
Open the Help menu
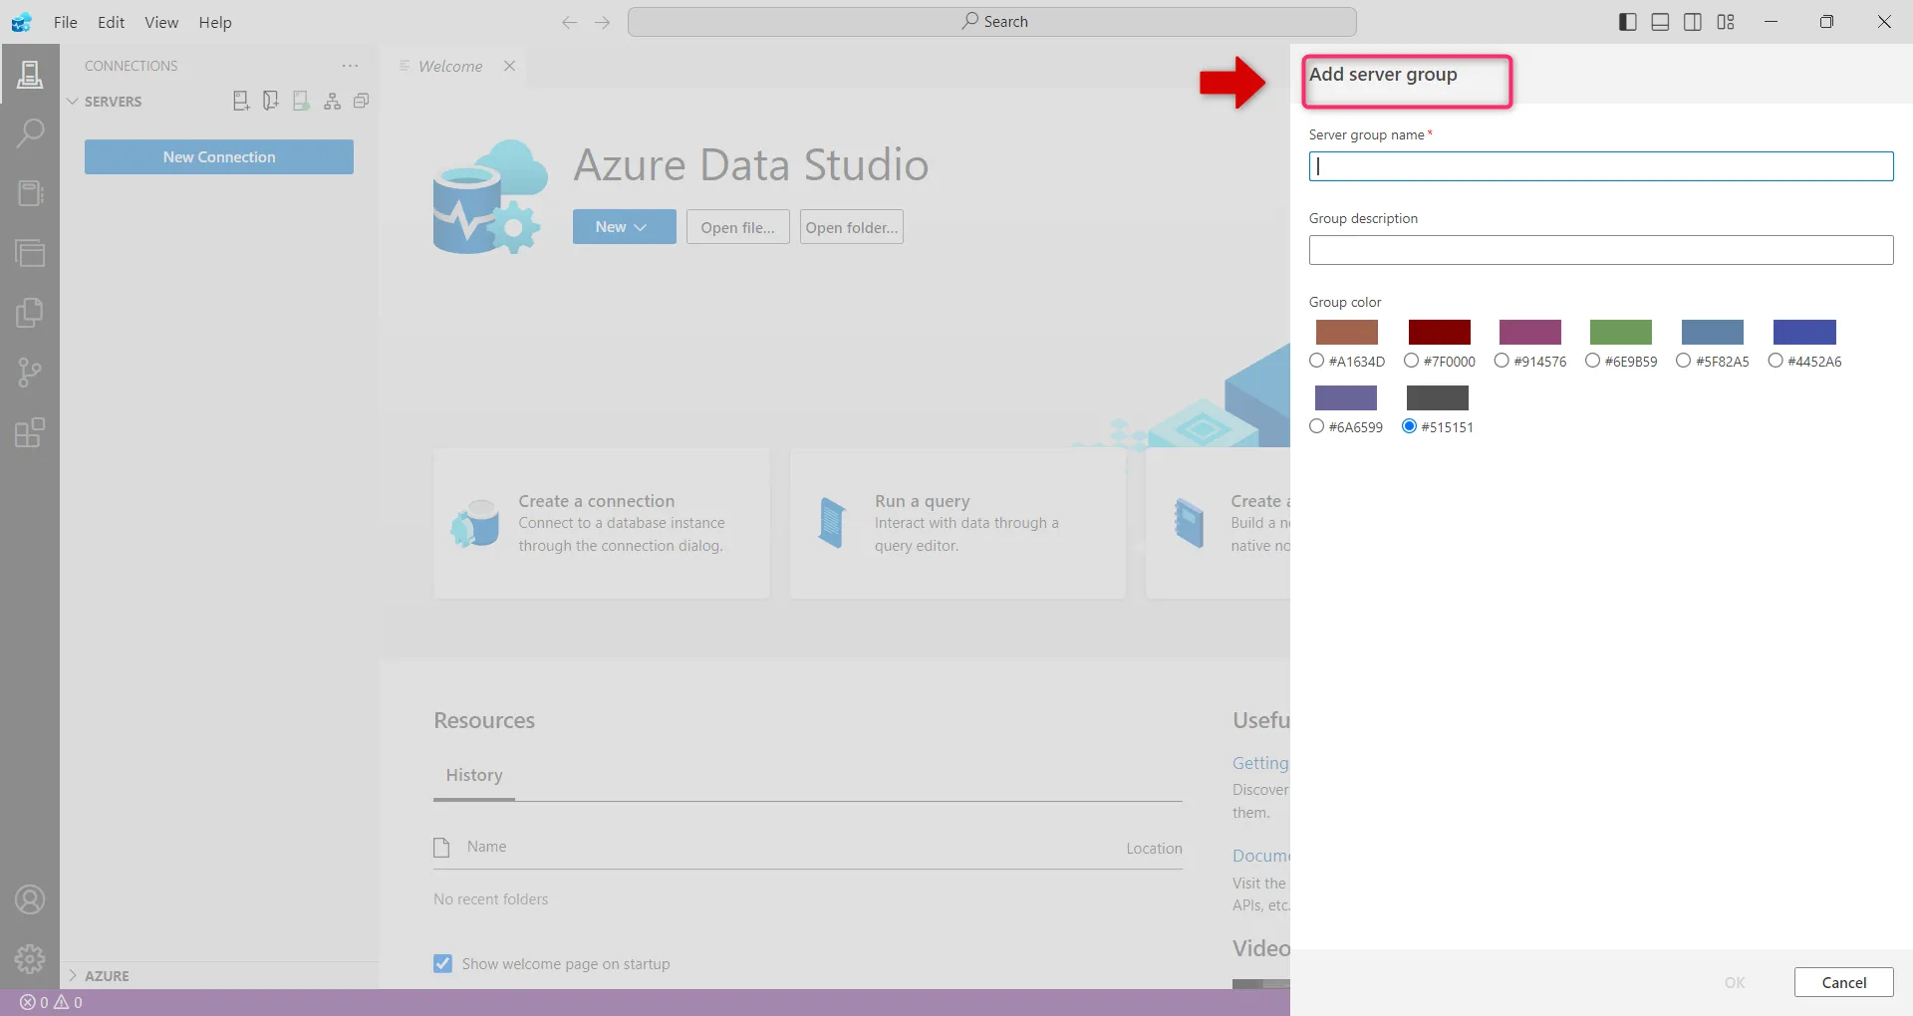[x=215, y=22]
